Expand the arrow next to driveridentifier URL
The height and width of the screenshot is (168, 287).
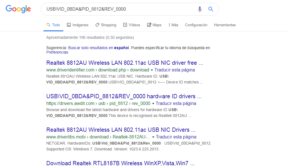152,70
